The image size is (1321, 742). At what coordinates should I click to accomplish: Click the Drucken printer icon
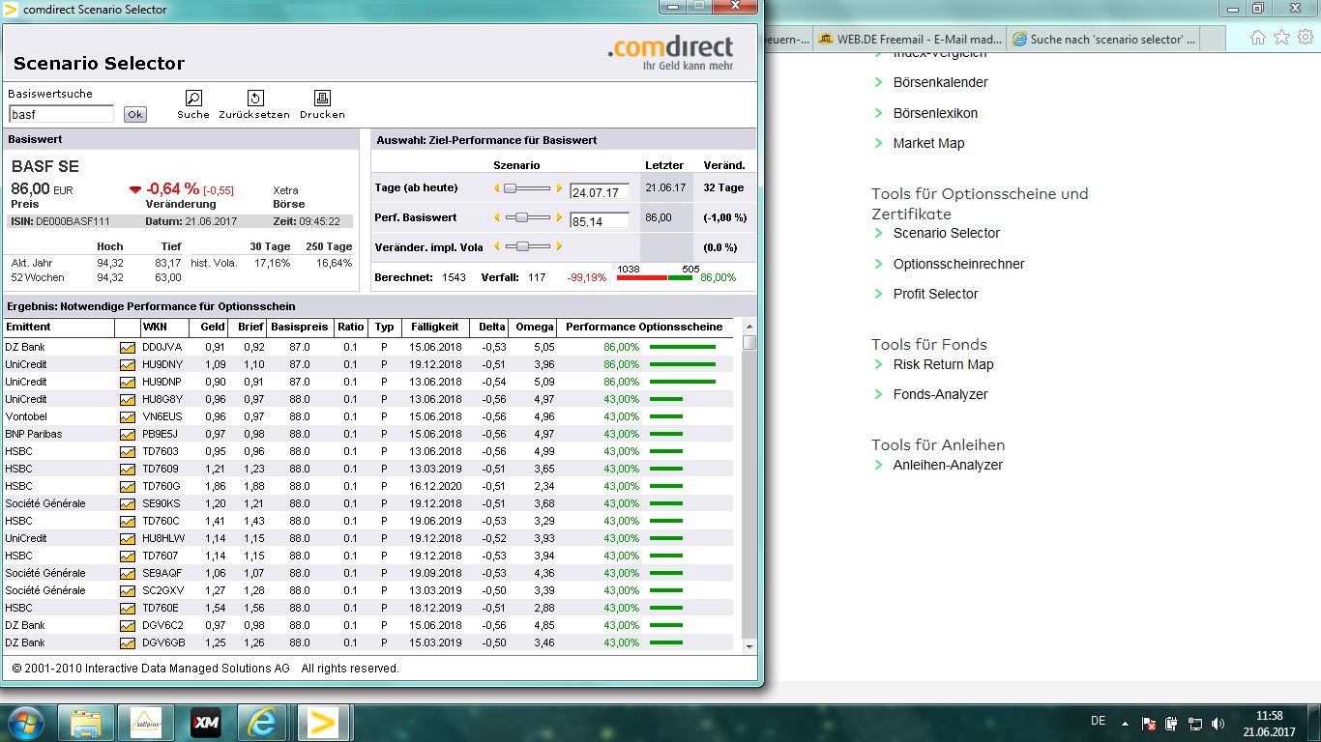coord(322,99)
